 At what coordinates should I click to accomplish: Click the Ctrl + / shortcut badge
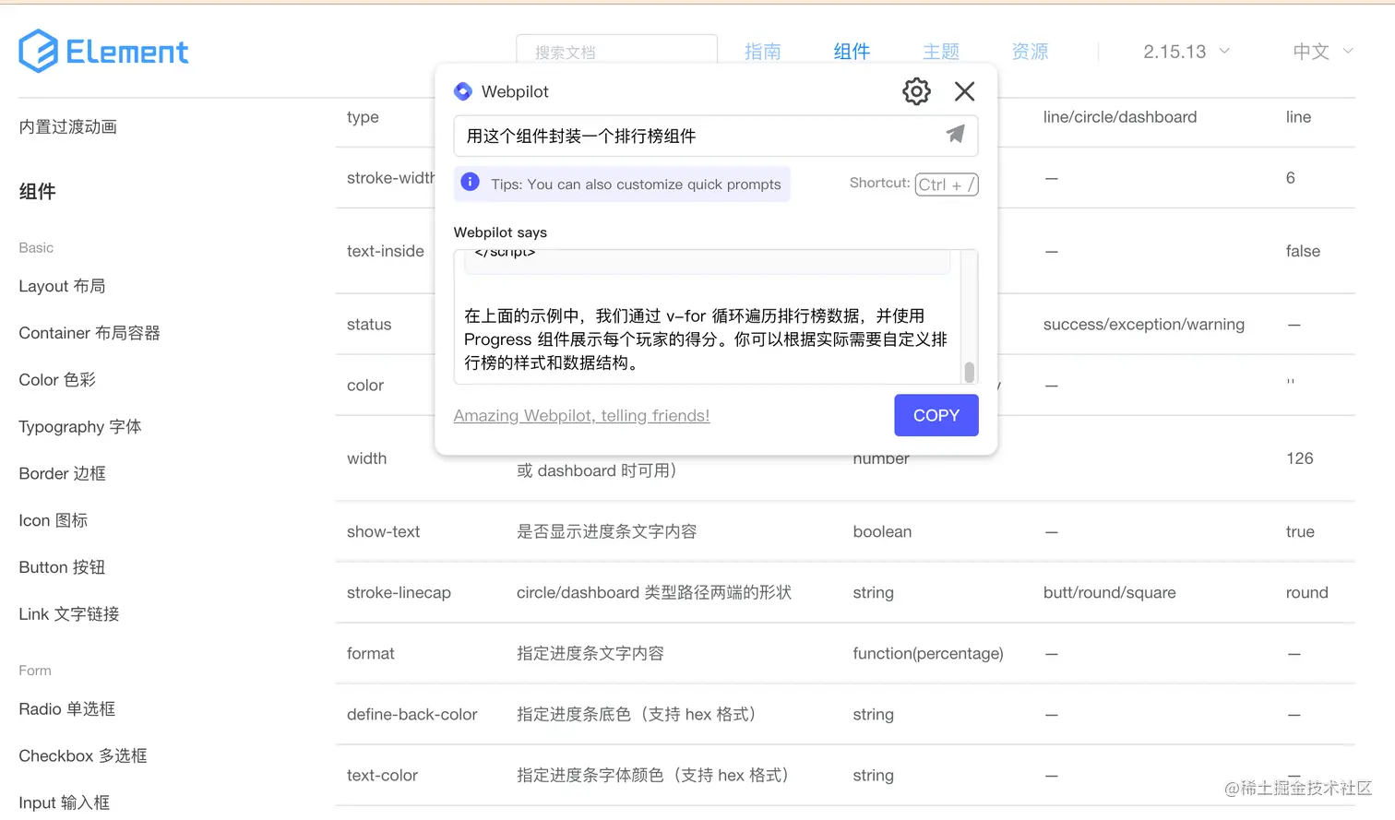pos(947,184)
